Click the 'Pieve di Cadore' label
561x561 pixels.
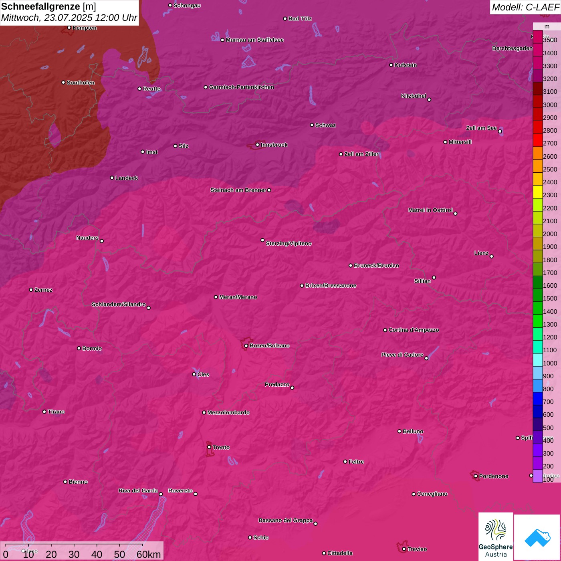point(402,355)
